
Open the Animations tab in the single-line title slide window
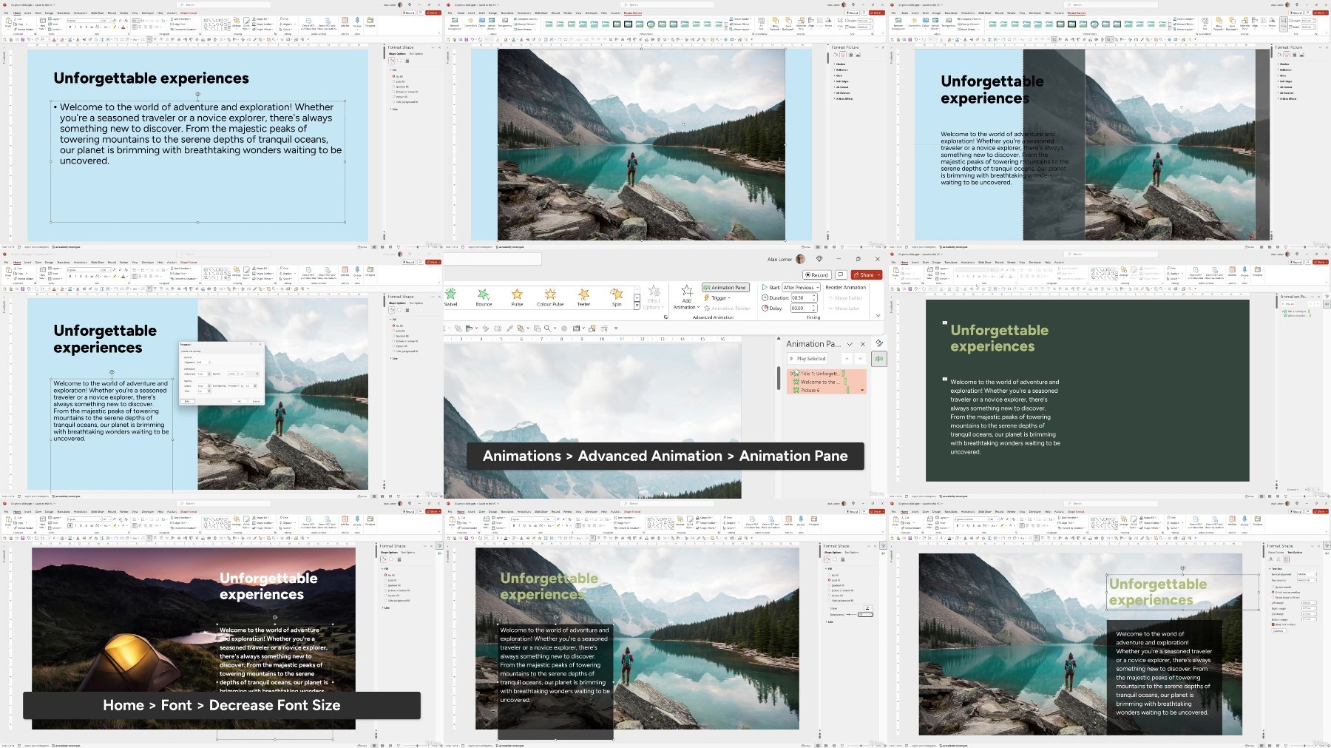point(81,13)
